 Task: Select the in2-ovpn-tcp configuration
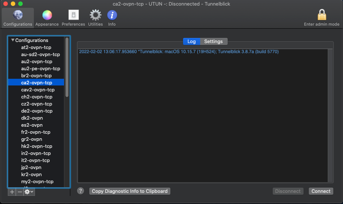pos(36,153)
